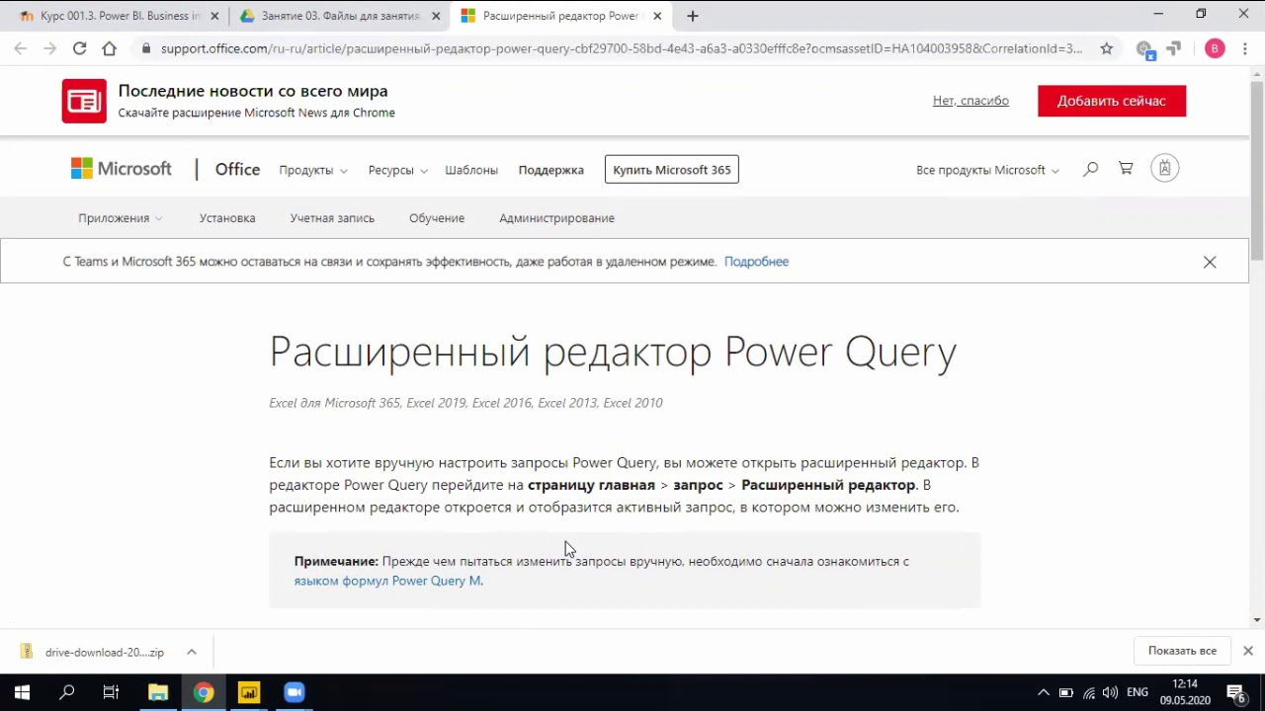Click the Добавить сейчас button
The width and height of the screenshot is (1265, 711).
1112,101
